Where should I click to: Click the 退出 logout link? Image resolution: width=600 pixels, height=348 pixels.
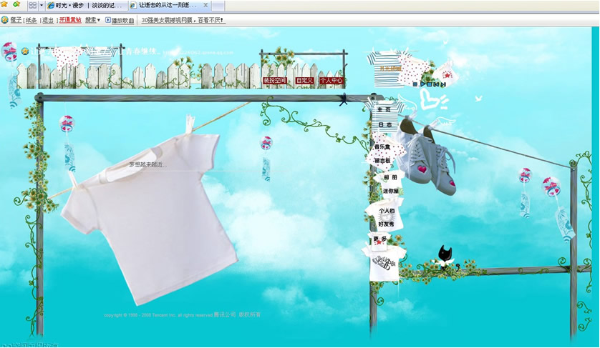pos(48,20)
